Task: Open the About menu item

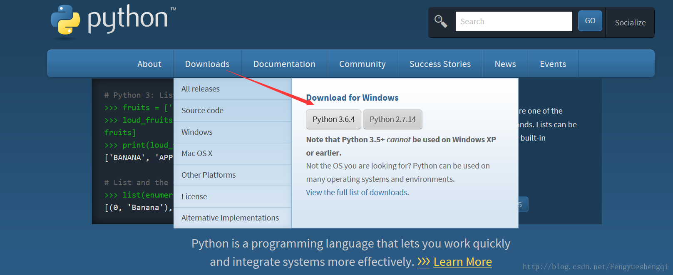Action: (x=149, y=64)
